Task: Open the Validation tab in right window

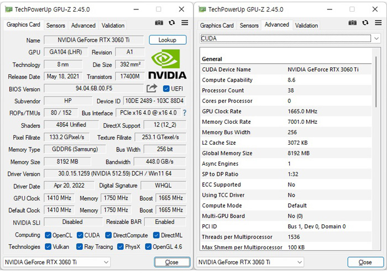Action: 306,25
